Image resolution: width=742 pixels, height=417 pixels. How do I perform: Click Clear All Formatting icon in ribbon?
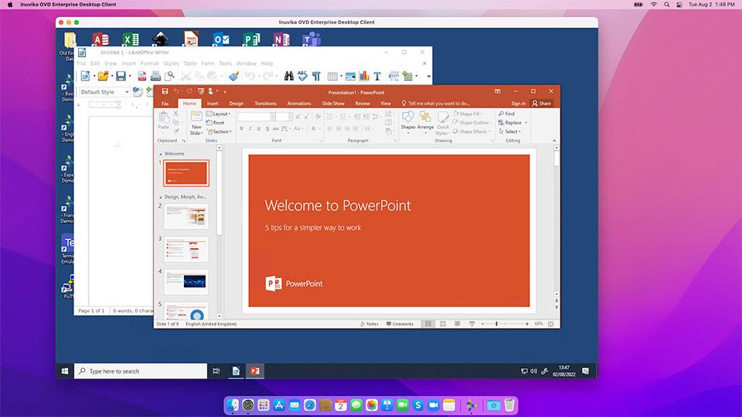coord(318,117)
